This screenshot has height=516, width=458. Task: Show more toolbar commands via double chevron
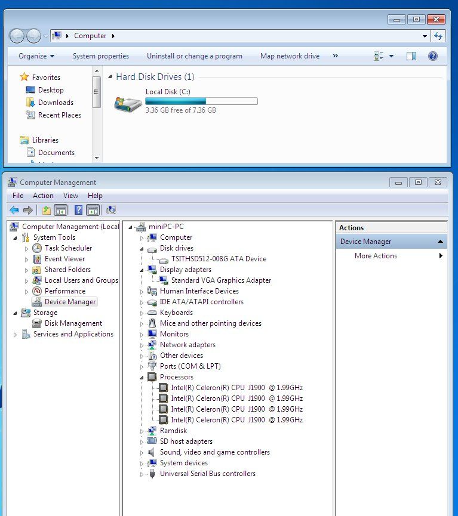click(x=336, y=56)
